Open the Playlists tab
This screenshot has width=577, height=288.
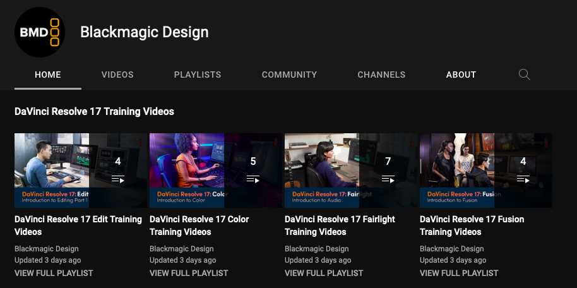tap(198, 75)
